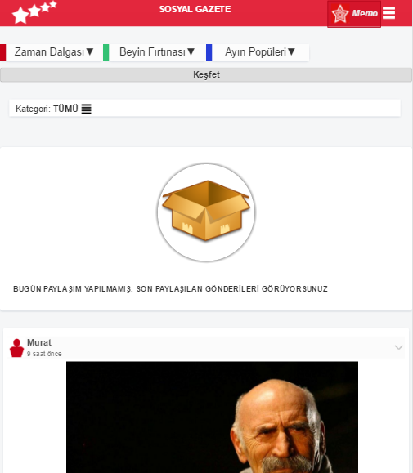Image resolution: width=413 pixels, height=473 pixels.
Task: Click the empty cardboard box image
Action: click(x=206, y=212)
